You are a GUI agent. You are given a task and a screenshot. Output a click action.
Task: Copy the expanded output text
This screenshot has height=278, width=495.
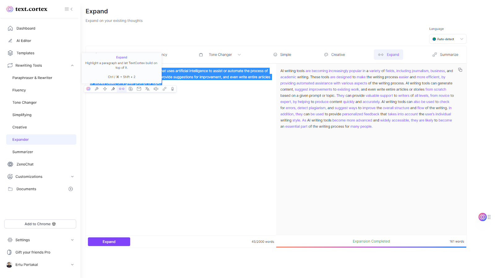pyautogui.click(x=460, y=70)
